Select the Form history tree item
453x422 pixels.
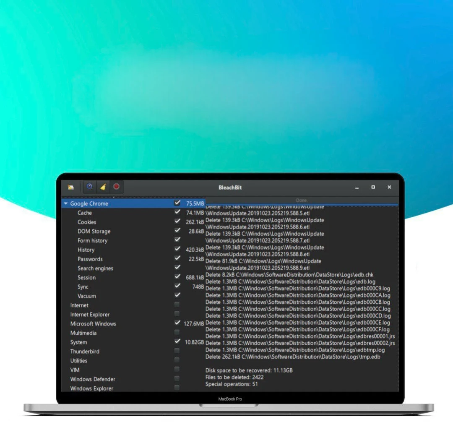(x=92, y=241)
